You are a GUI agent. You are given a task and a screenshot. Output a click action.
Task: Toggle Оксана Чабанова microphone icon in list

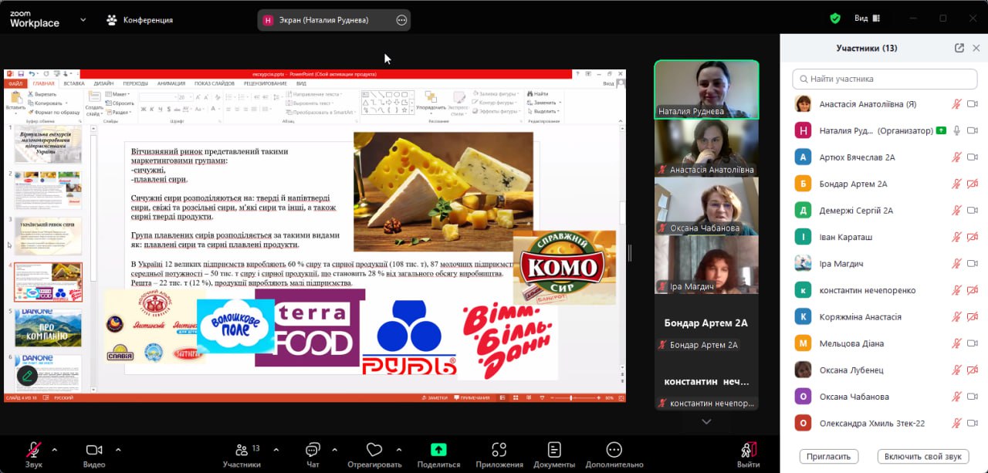956,397
